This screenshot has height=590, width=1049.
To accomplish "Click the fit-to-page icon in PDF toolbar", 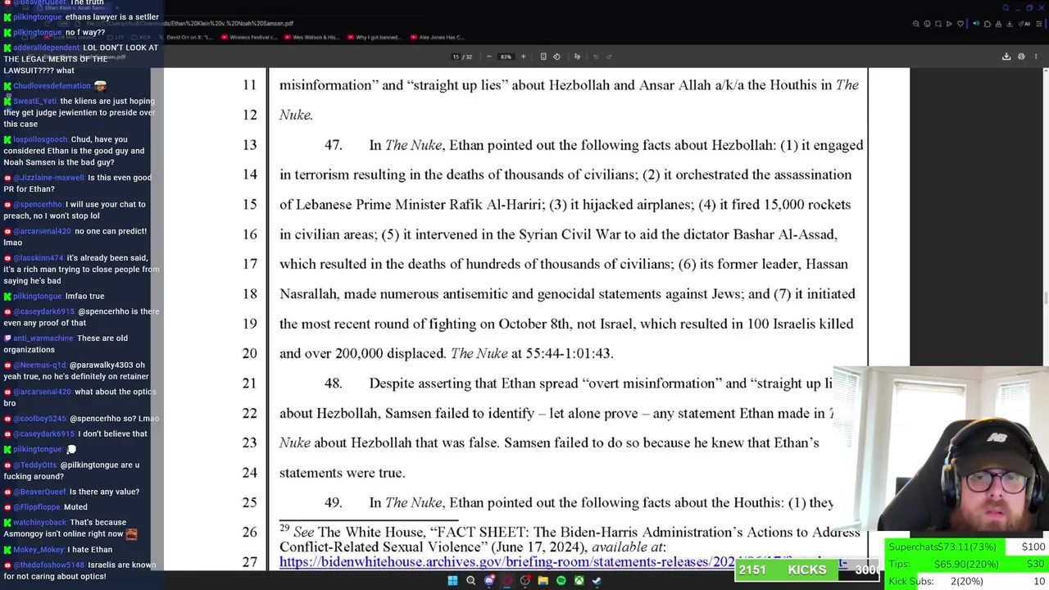I will 543,57.
